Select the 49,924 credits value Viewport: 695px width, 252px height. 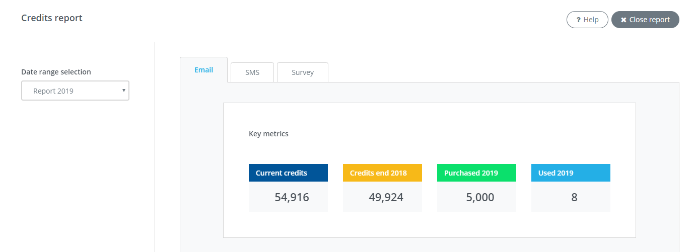point(386,197)
